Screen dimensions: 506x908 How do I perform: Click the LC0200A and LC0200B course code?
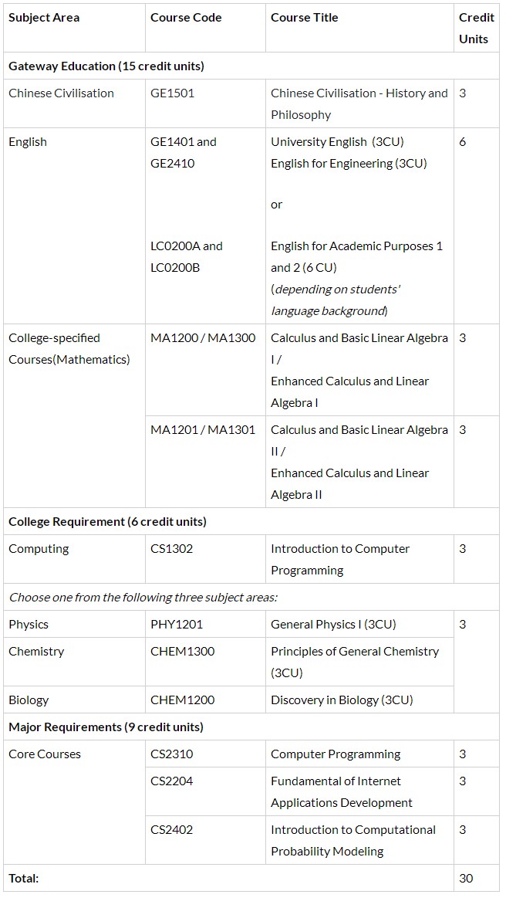tap(186, 256)
